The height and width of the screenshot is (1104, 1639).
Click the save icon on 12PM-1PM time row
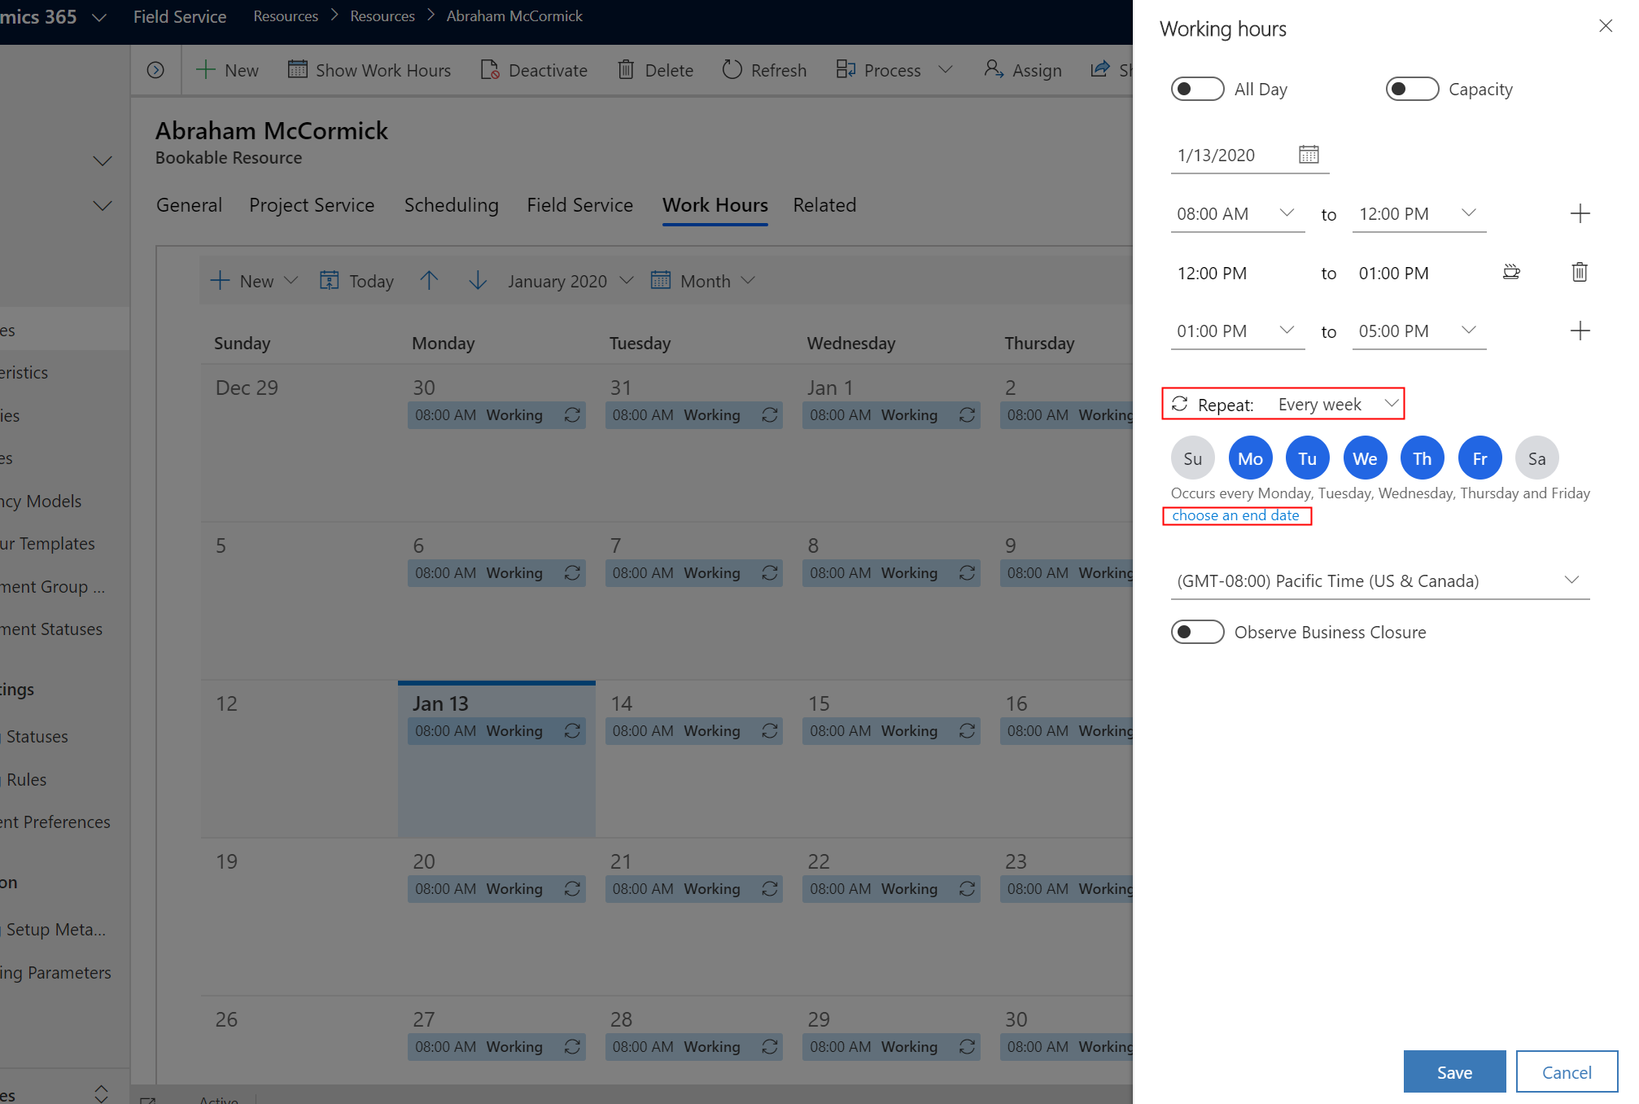[1511, 271]
